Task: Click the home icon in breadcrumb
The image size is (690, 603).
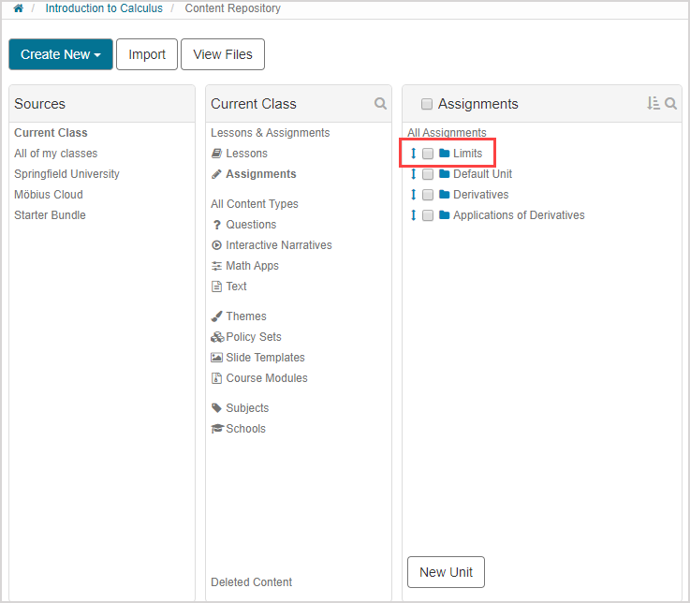Action: [x=18, y=8]
